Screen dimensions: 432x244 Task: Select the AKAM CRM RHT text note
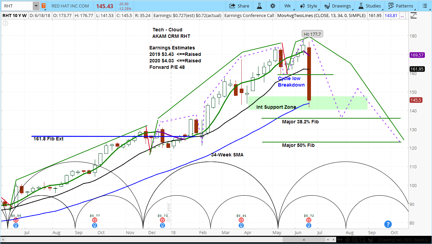tap(171, 36)
